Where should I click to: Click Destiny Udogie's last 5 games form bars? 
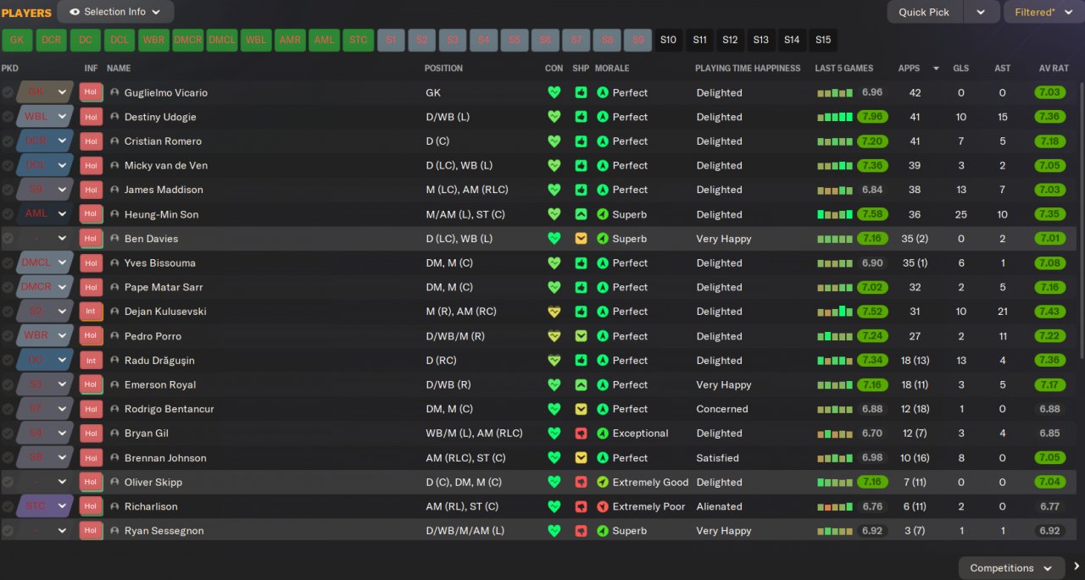(x=835, y=117)
